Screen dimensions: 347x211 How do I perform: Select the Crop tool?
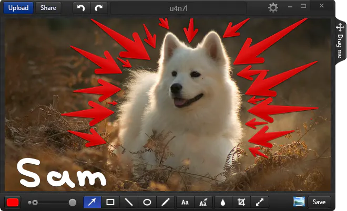[x=241, y=202]
